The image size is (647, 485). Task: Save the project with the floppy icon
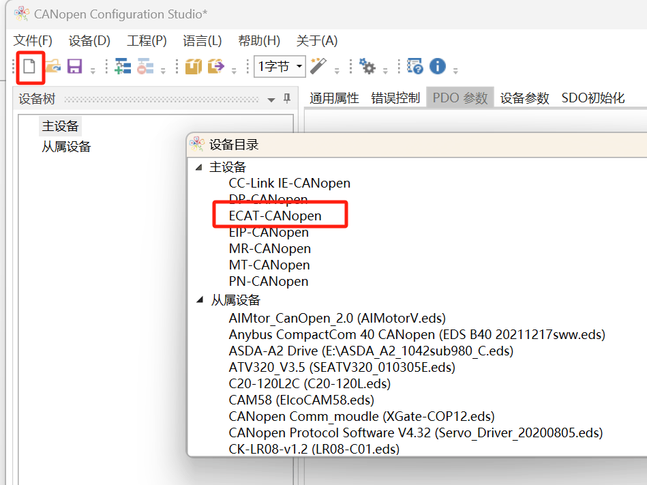(74, 66)
